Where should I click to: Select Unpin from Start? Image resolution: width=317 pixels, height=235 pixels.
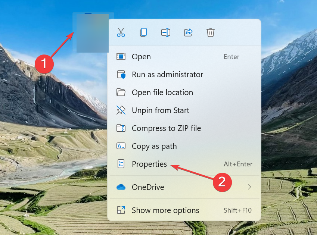pos(184,110)
